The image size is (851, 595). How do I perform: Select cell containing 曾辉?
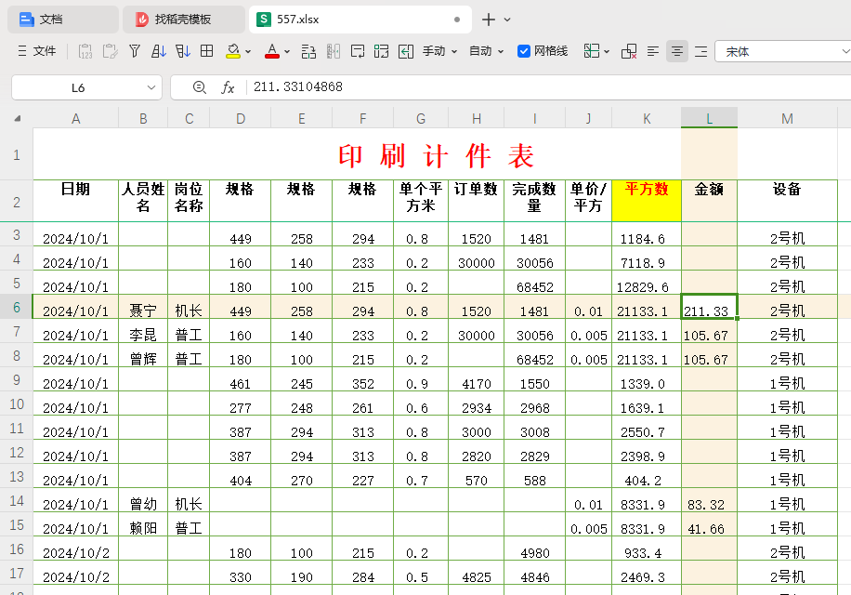[143, 355]
